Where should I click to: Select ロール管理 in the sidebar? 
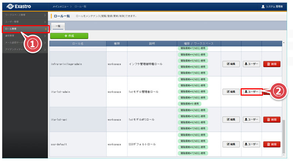click(x=24, y=29)
